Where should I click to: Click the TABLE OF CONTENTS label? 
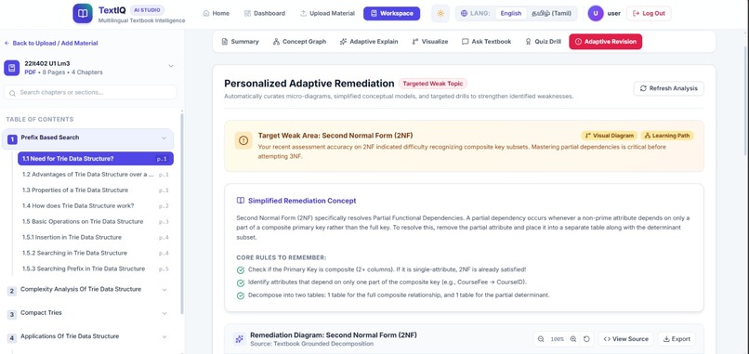pyautogui.click(x=40, y=120)
